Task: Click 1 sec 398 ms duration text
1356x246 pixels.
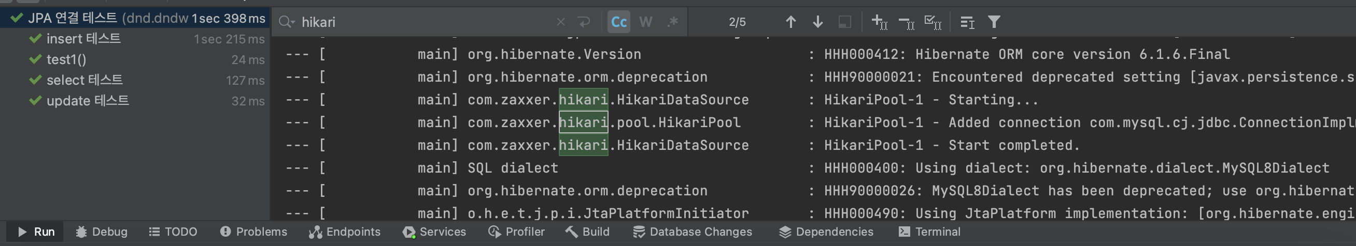Action: [229, 19]
